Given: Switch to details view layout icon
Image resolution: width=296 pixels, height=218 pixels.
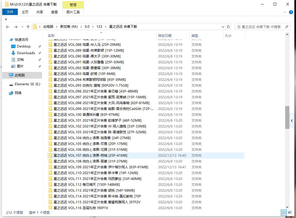Looking at the screenshot, I should click(x=284, y=212).
